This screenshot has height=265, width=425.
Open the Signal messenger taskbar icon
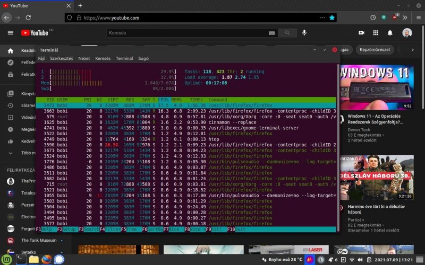[59, 260]
